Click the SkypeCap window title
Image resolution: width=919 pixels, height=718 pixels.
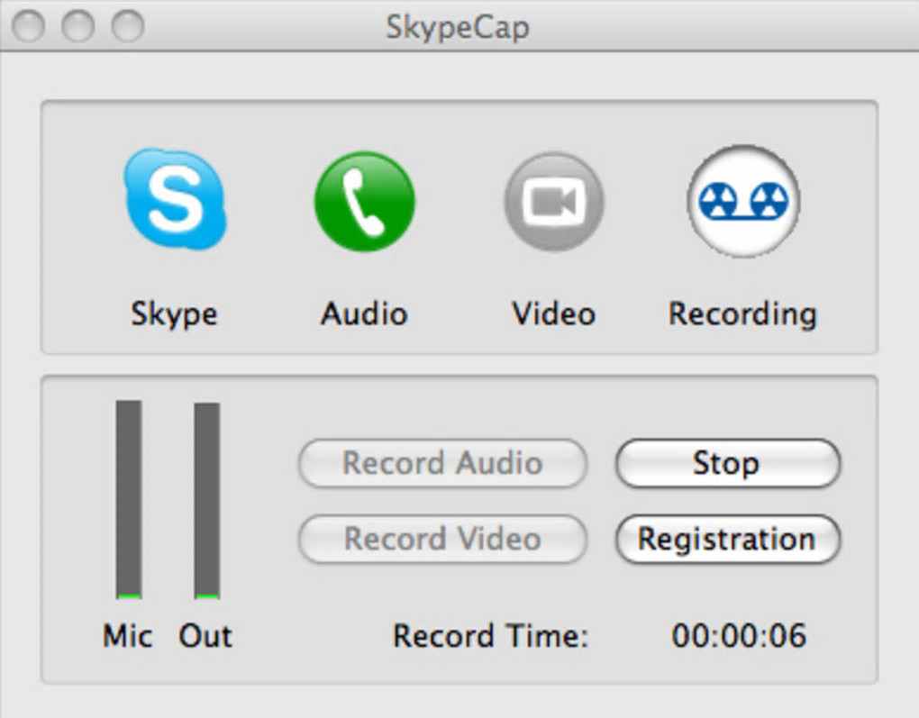point(458,27)
